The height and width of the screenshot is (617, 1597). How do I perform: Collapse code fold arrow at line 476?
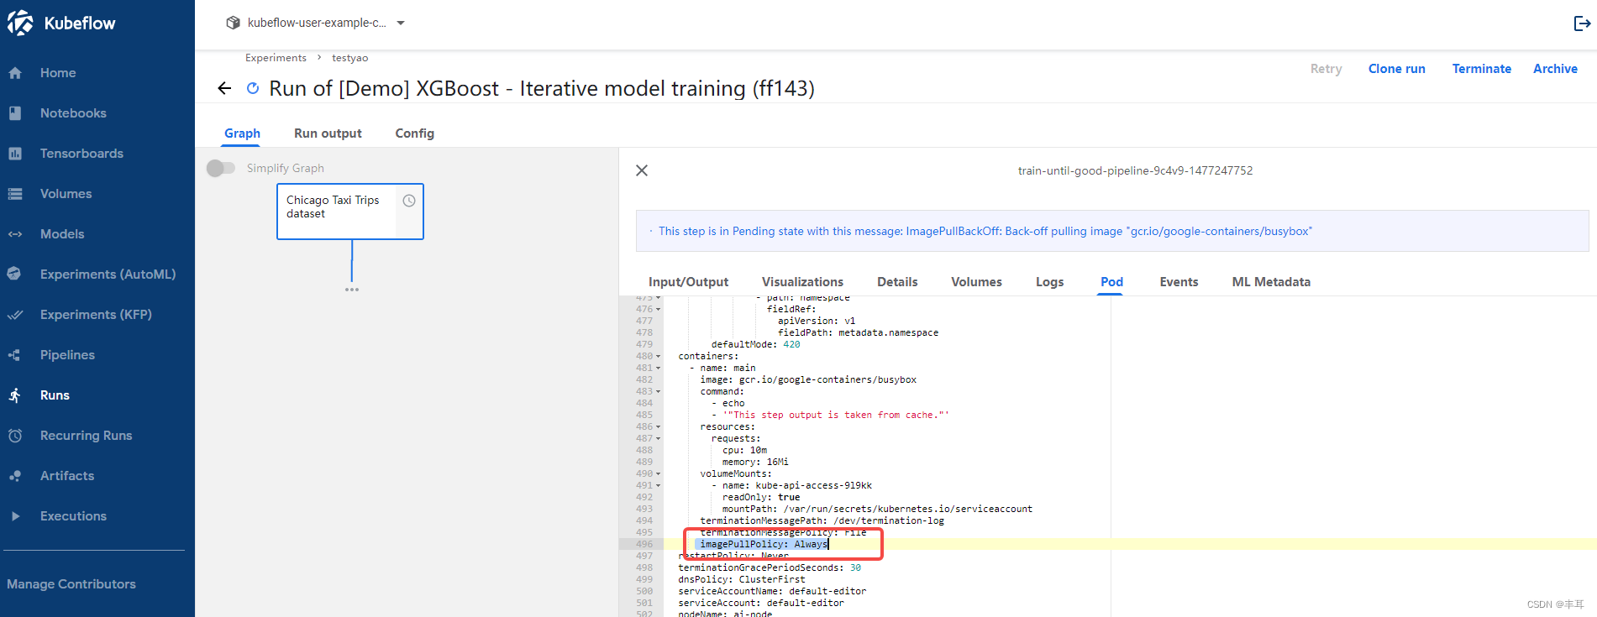[x=658, y=310]
